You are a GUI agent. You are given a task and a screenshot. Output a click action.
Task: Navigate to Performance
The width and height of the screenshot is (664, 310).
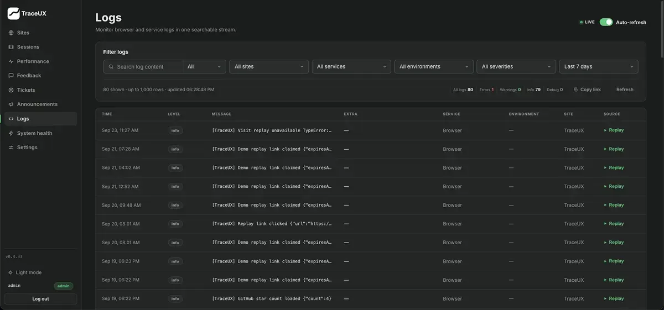pos(40,61)
